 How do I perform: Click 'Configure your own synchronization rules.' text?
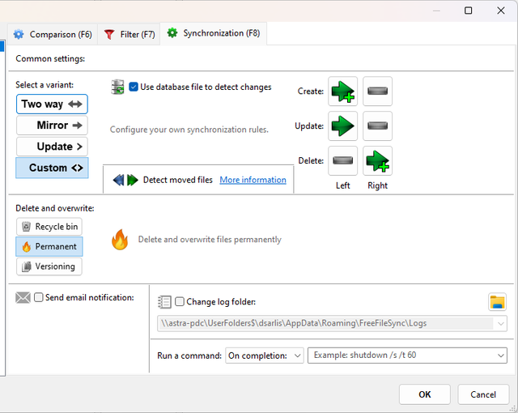189,130
